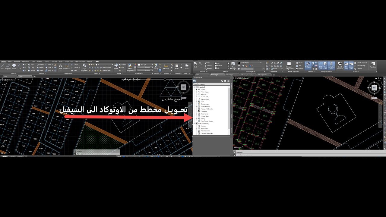Toggle the View Cube display
This screenshot has height=217, width=386.
[325, 66]
